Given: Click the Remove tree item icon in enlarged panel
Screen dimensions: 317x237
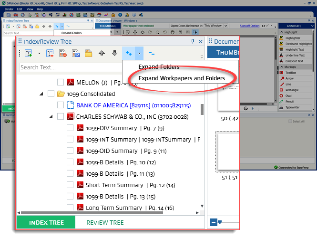Looking at the screenshot, I should click(50, 53).
